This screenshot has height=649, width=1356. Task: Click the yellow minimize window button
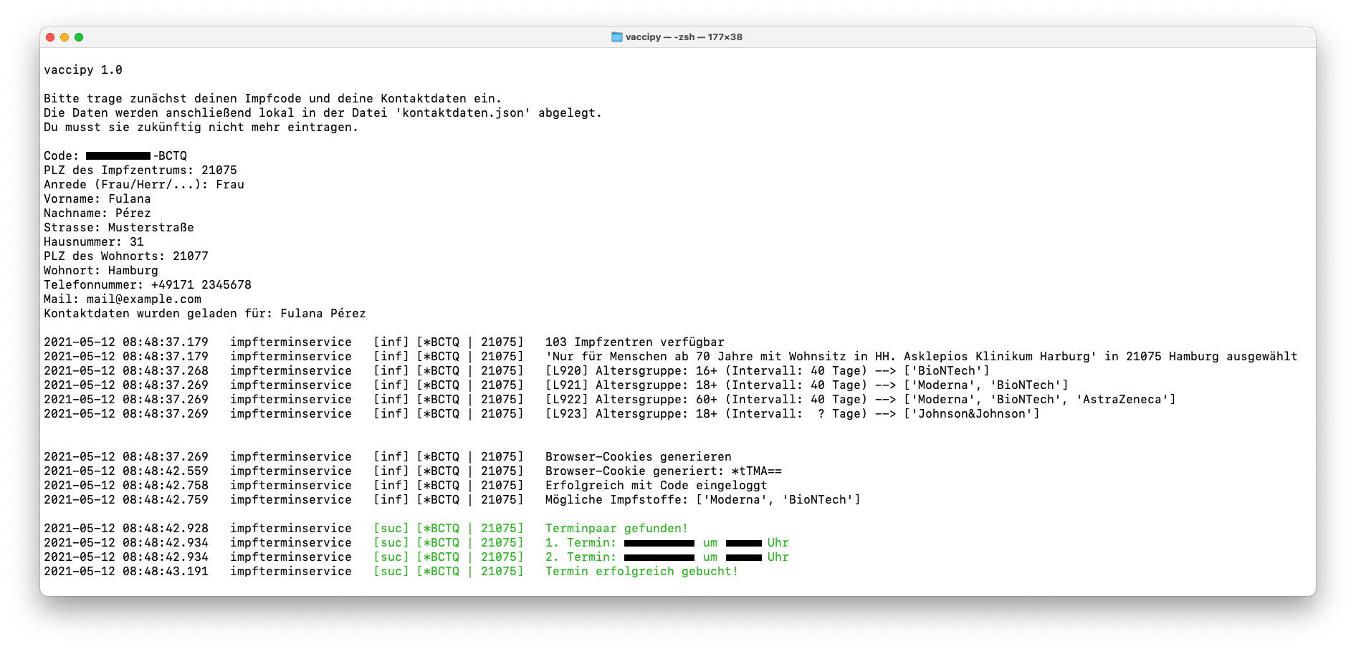click(65, 37)
